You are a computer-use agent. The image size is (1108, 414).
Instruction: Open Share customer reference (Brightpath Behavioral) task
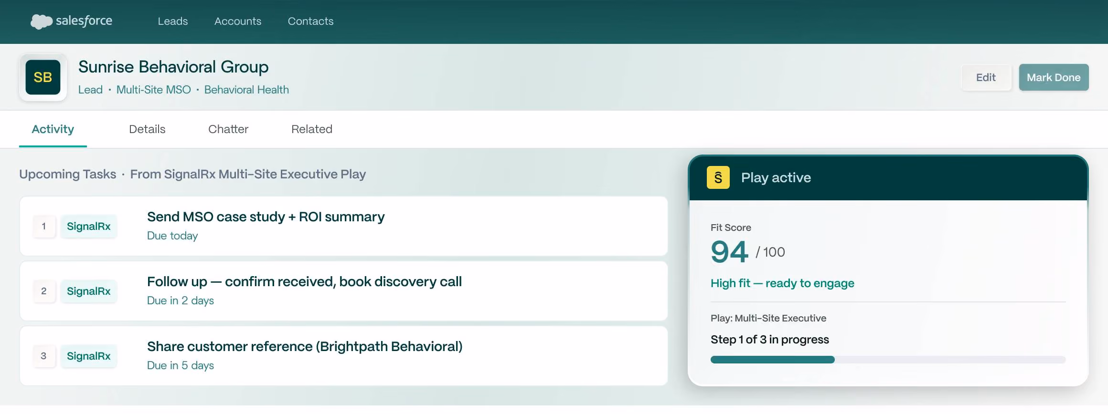[344, 356]
